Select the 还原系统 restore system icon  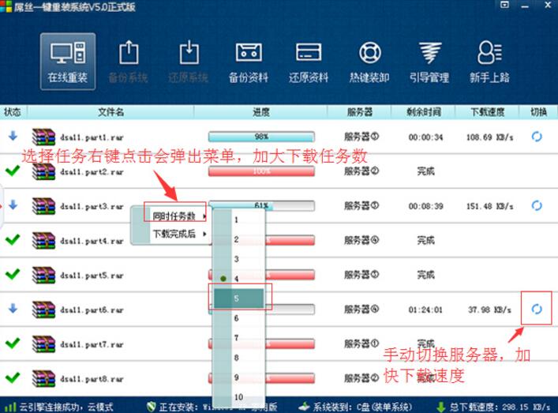pos(189,61)
